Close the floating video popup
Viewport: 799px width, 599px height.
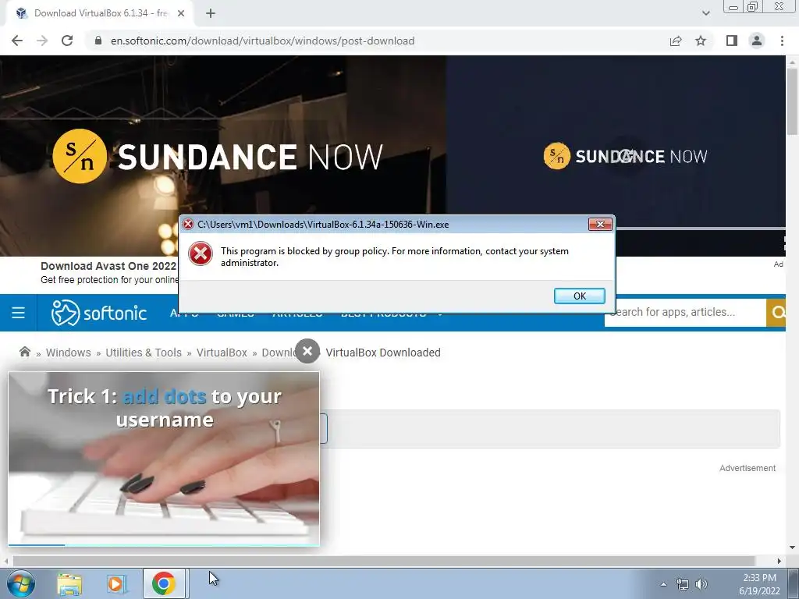(307, 351)
